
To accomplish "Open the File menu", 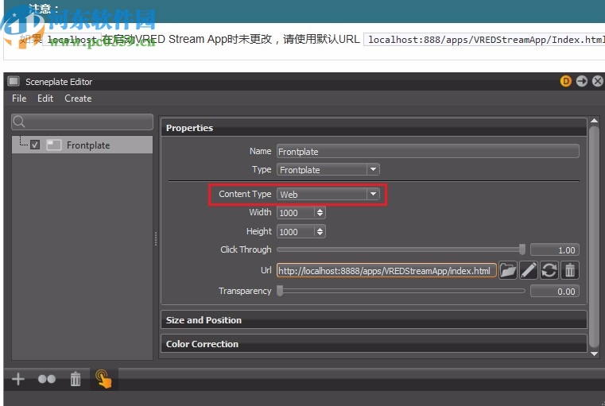I will 19,99.
